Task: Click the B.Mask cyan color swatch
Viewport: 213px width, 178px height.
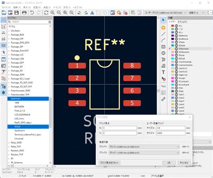Action: [x=173, y=59]
